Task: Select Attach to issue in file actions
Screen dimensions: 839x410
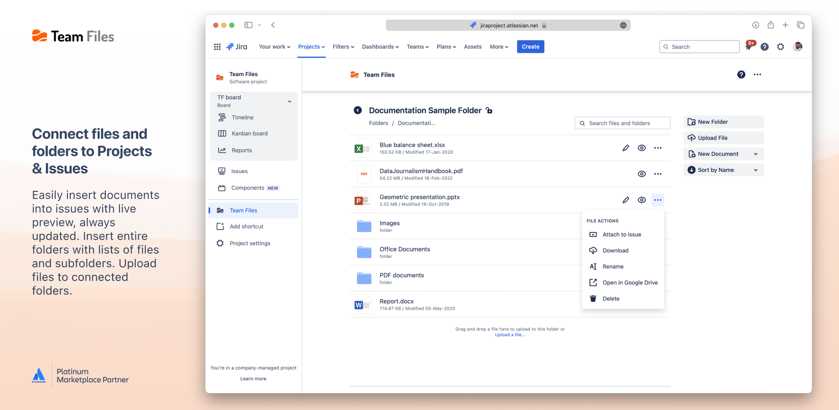Action: point(623,235)
